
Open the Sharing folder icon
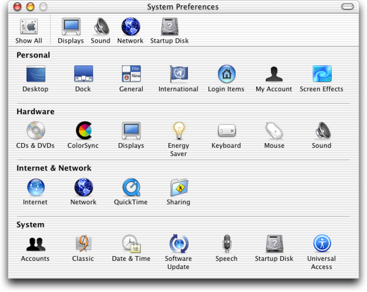click(x=179, y=187)
